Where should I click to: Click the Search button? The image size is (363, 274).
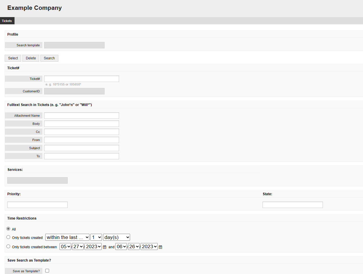(x=49, y=58)
